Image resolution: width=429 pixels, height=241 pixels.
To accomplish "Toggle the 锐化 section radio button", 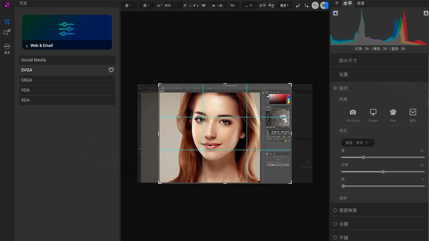I will (x=335, y=88).
